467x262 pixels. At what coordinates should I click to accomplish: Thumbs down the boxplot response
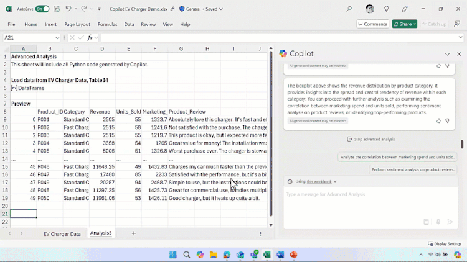pos(447,120)
